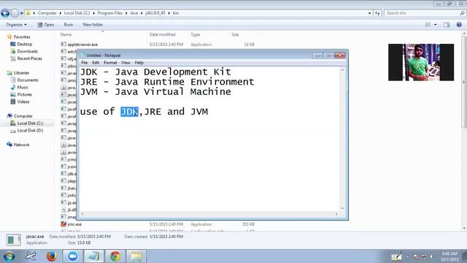Select Local Disk (C:) in navigation pane
The height and width of the screenshot is (263, 467).
(30, 123)
